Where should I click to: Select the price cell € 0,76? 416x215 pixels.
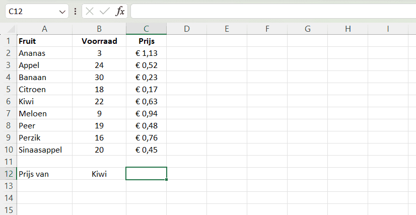pos(146,137)
